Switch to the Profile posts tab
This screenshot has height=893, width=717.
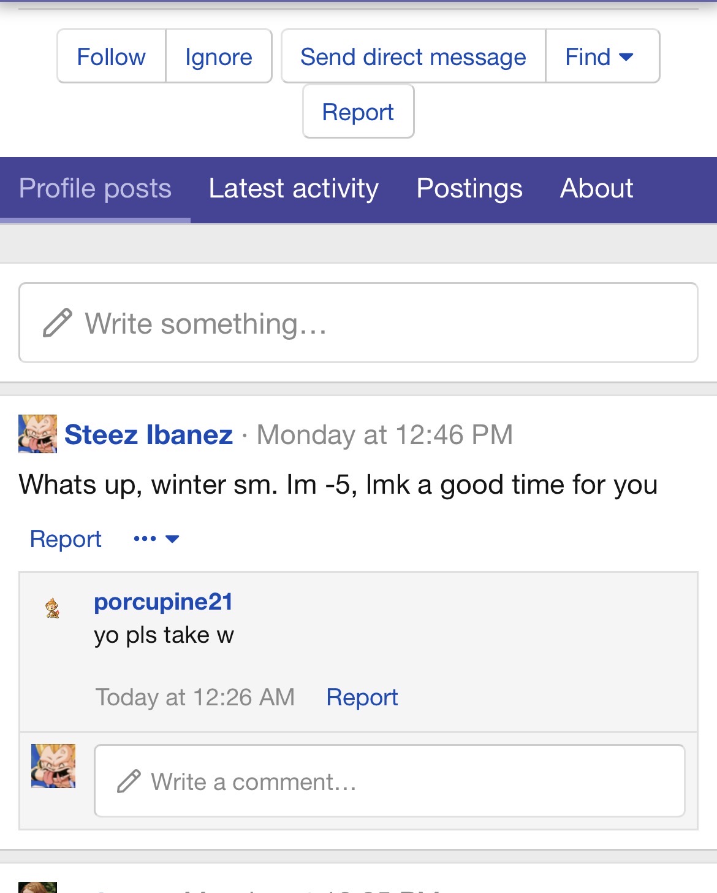[95, 188]
